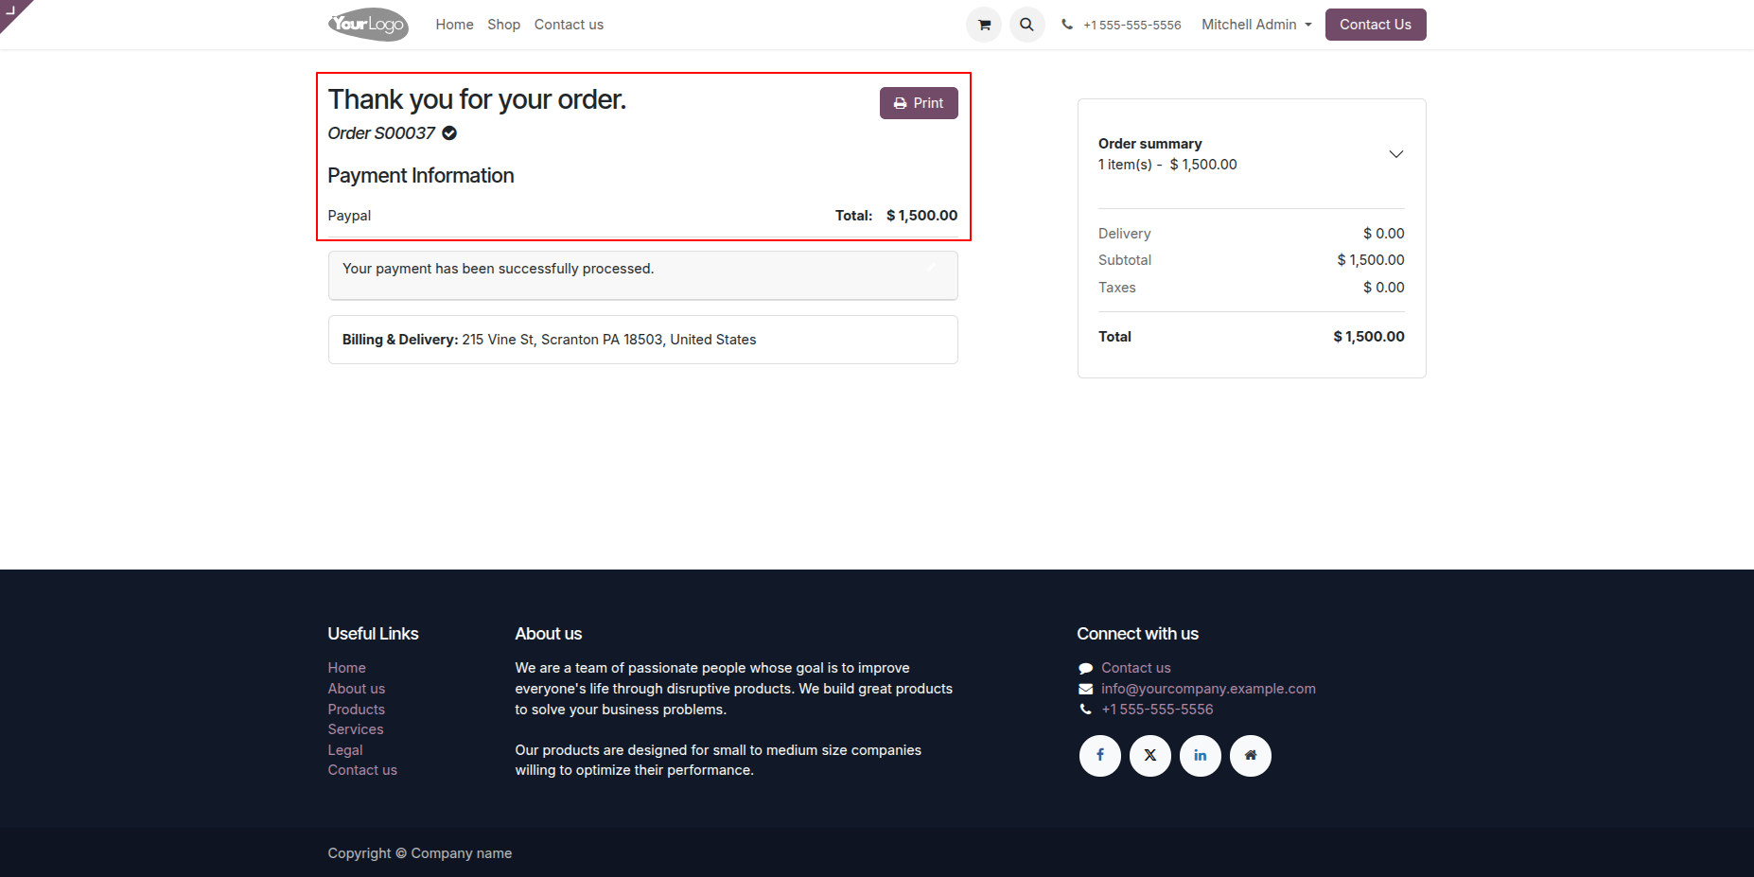Open the shopping cart icon
This screenshot has width=1754, height=877.
click(984, 25)
